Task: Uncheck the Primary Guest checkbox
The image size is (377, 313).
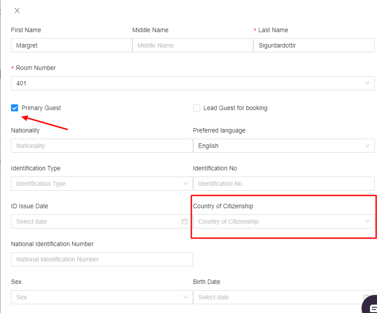Action: (15, 108)
